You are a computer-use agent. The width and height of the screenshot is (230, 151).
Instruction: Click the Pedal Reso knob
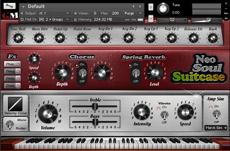click(x=82, y=38)
